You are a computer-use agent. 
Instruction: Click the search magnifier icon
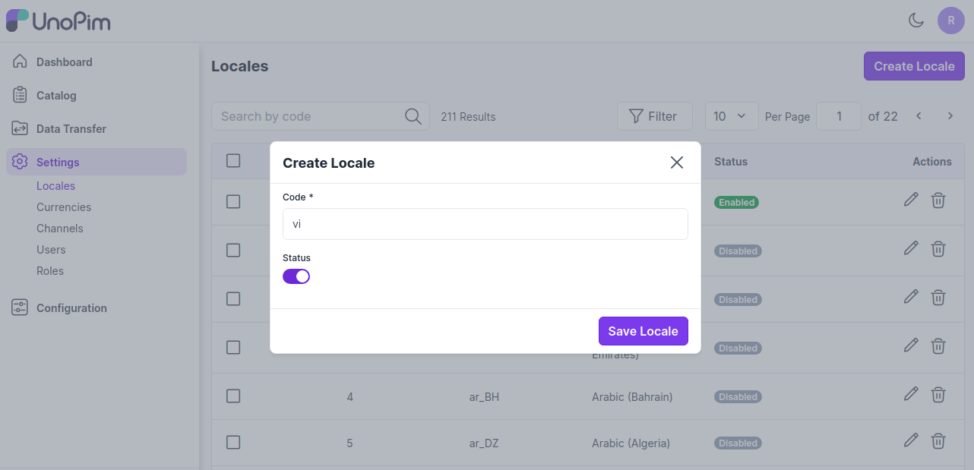(413, 116)
